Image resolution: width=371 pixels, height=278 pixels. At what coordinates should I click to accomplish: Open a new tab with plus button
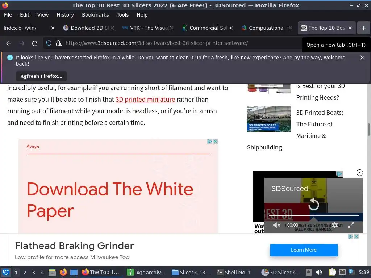click(364, 28)
